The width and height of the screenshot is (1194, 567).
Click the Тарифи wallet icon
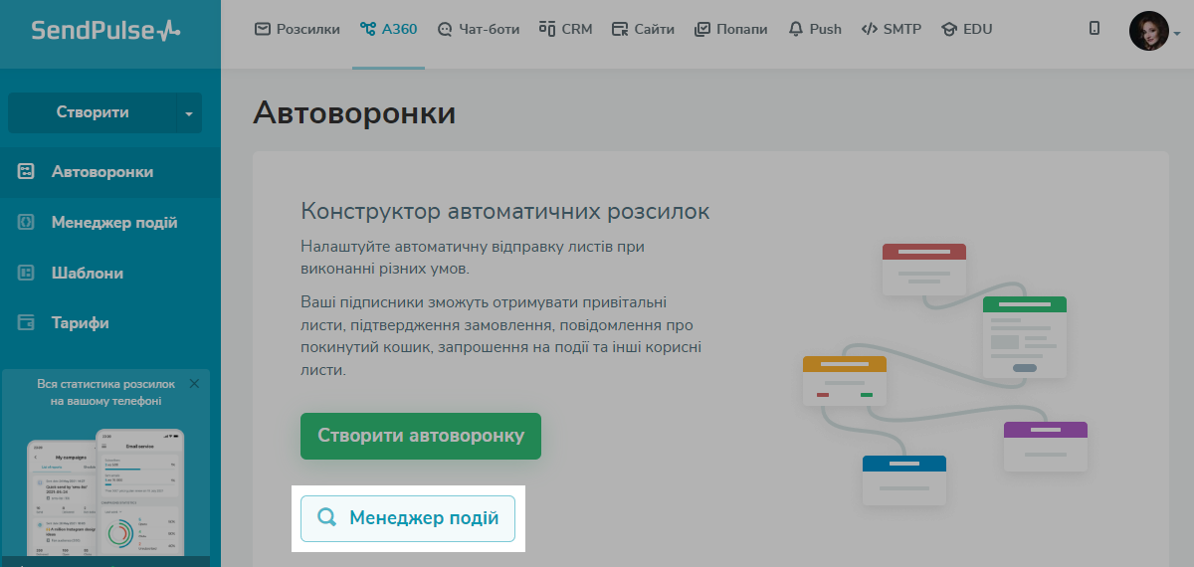(x=27, y=323)
